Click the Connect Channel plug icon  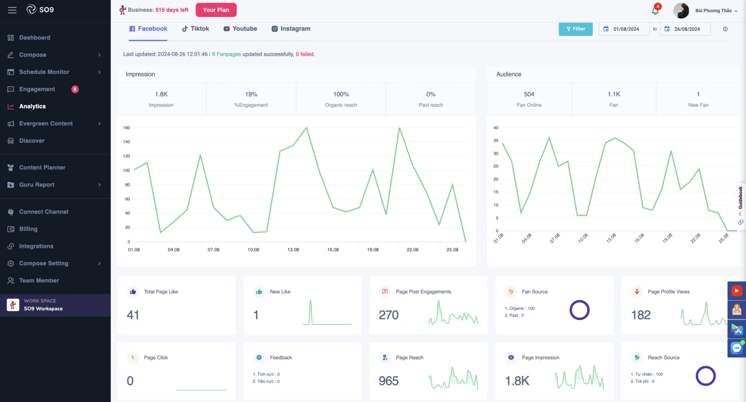(10, 212)
